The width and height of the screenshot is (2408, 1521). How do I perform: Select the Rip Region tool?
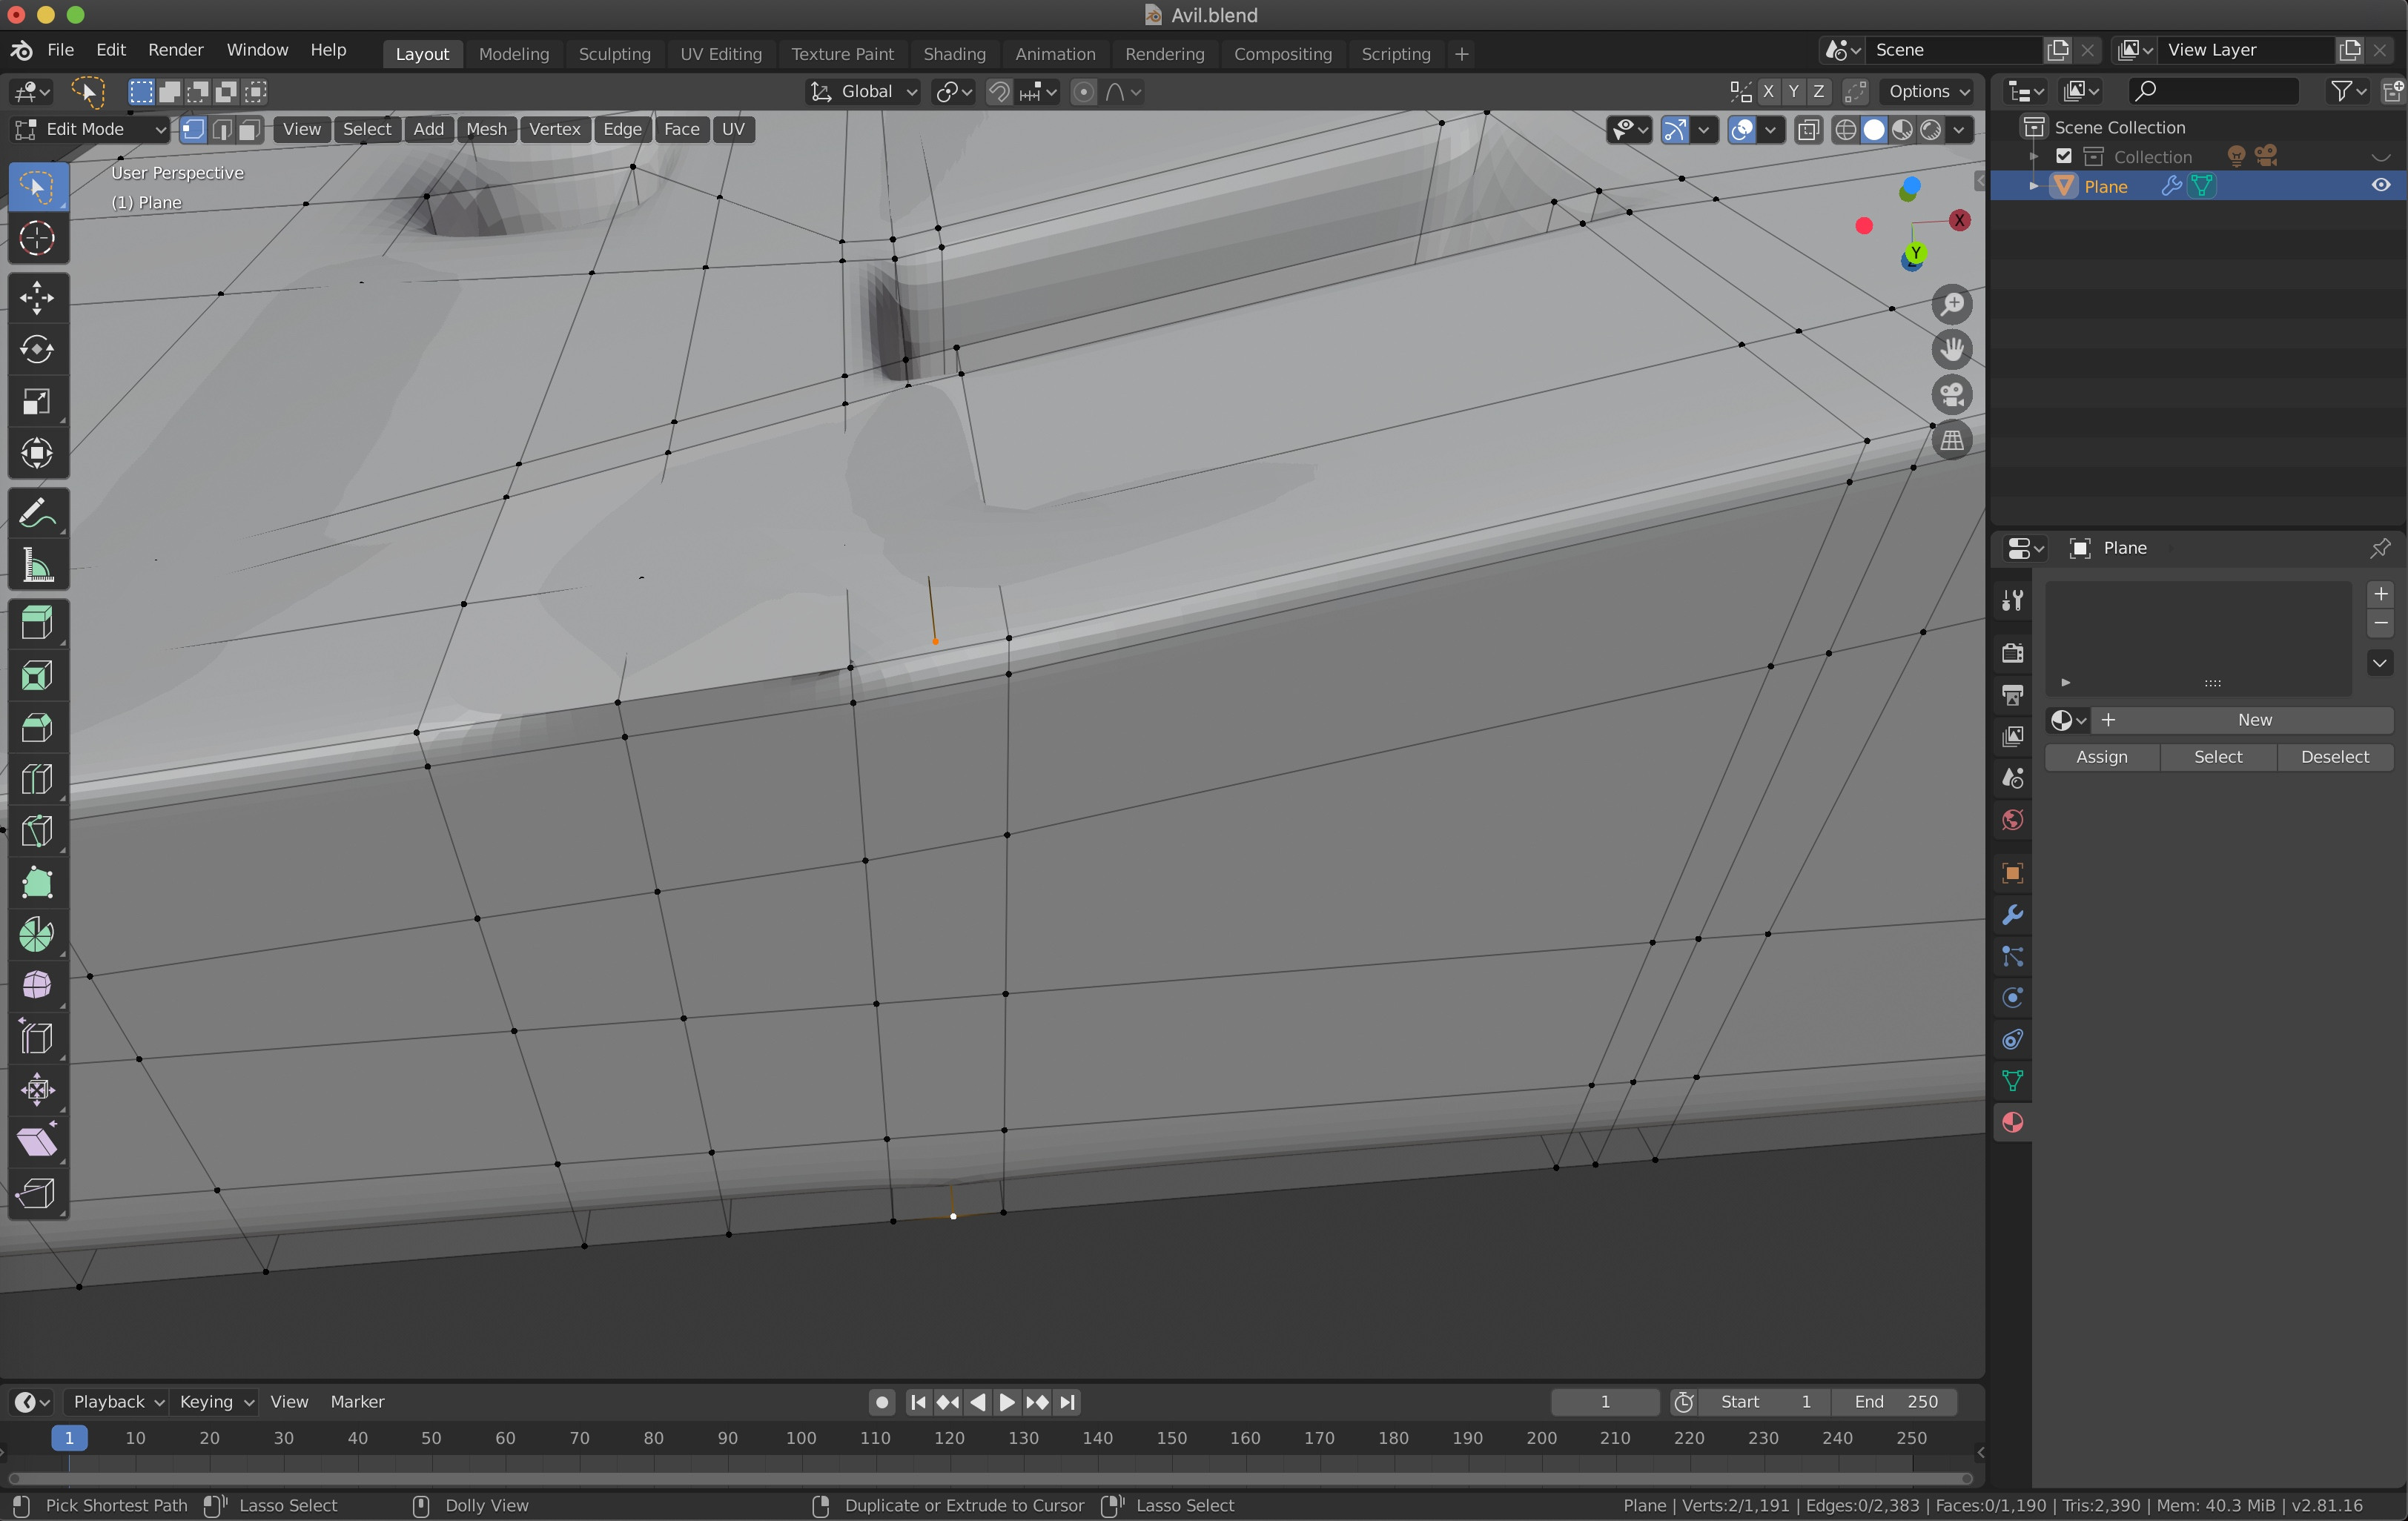[x=38, y=1193]
